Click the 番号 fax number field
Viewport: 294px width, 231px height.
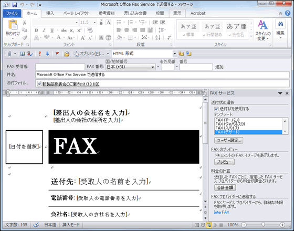pos(196,67)
